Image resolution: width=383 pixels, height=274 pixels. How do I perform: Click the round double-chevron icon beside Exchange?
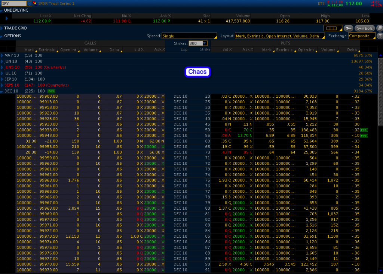click(x=380, y=36)
